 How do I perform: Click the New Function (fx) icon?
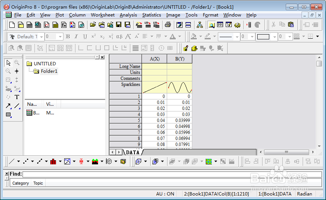pyautogui.click(x=64, y=25)
